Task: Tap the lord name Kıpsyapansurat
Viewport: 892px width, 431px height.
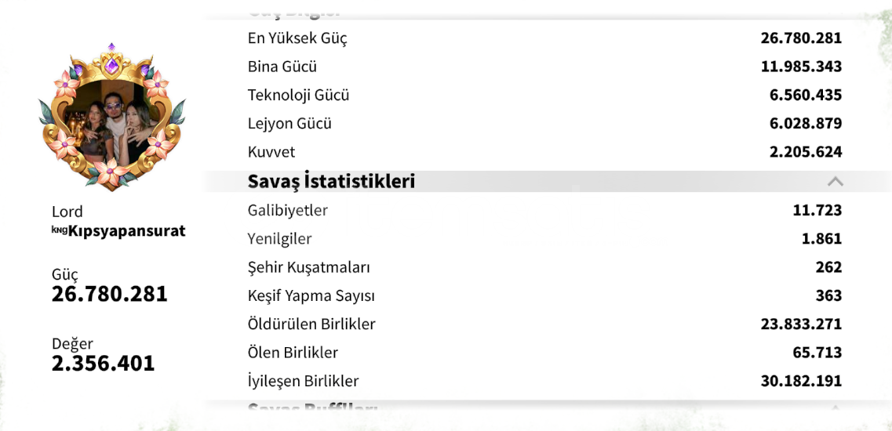Action: coord(126,231)
